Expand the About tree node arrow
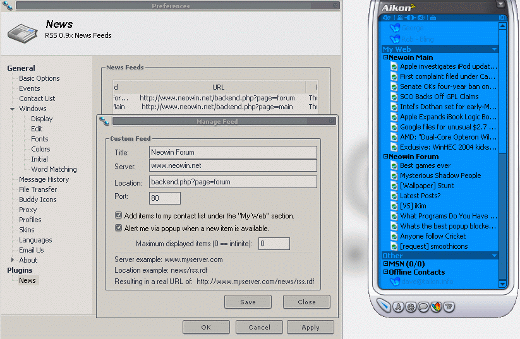The image size is (520, 339). [x=12, y=260]
